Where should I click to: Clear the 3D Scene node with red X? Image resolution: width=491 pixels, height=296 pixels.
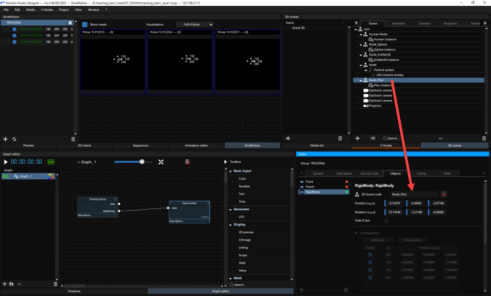444,195
